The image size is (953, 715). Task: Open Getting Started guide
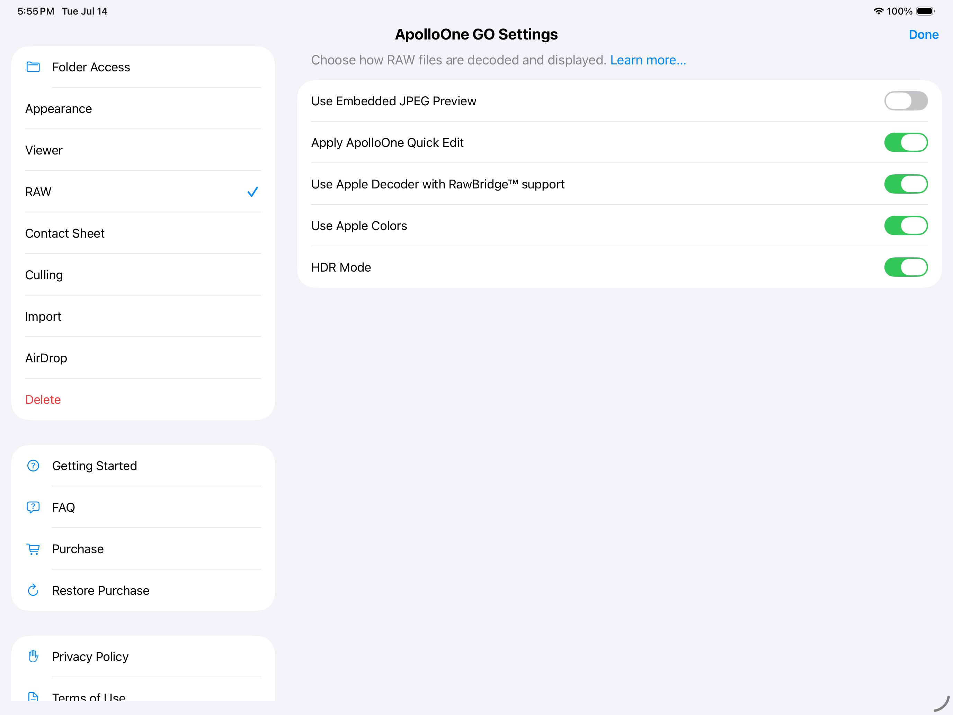[x=143, y=466]
